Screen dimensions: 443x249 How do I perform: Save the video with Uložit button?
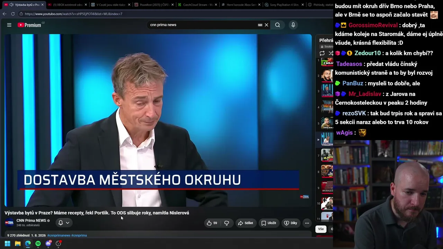click(x=269, y=223)
